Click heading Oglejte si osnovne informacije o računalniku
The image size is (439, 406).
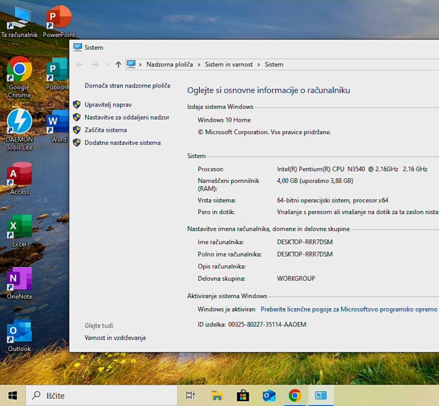268,90
